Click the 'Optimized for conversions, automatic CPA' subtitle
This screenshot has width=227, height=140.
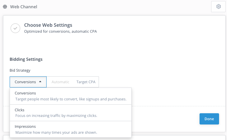(60, 31)
